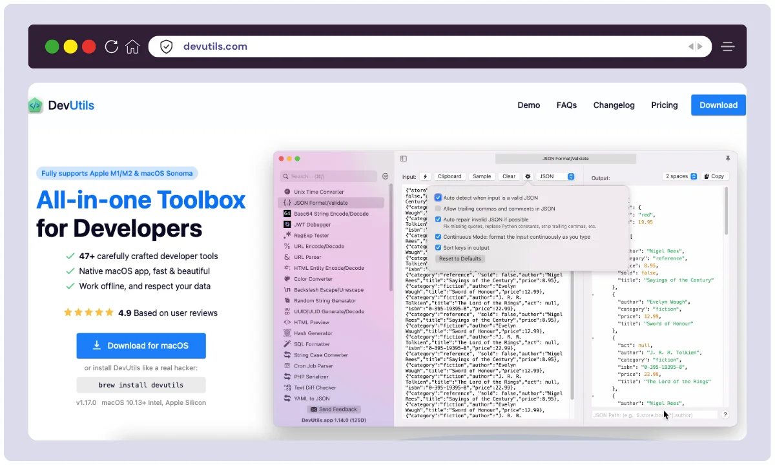775x465 pixels.
Task: Click Download for macOS button
Action: pos(141,346)
